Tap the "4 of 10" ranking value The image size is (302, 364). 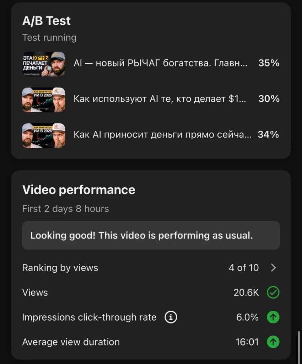244,268
